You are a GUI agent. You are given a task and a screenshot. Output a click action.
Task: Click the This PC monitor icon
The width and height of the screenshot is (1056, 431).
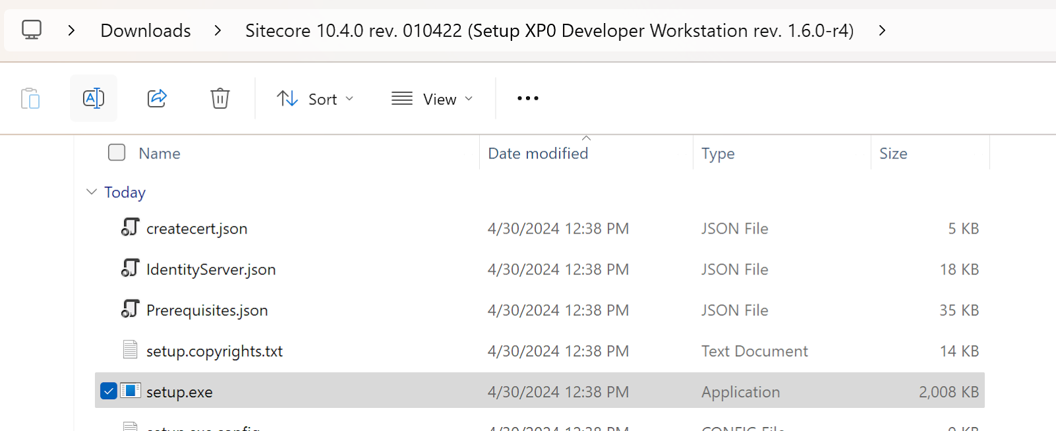pos(32,30)
